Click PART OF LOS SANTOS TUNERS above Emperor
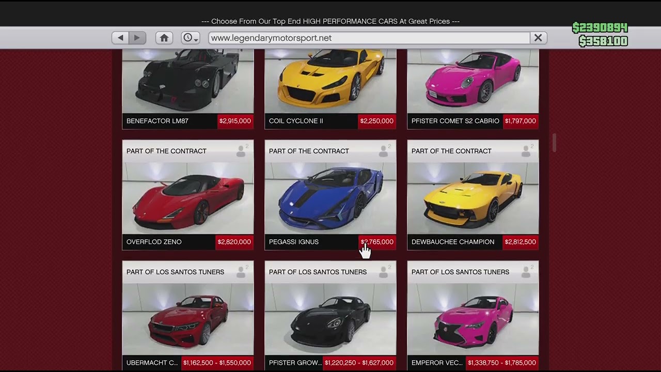Screen dimensions: 661x372 [460, 272]
